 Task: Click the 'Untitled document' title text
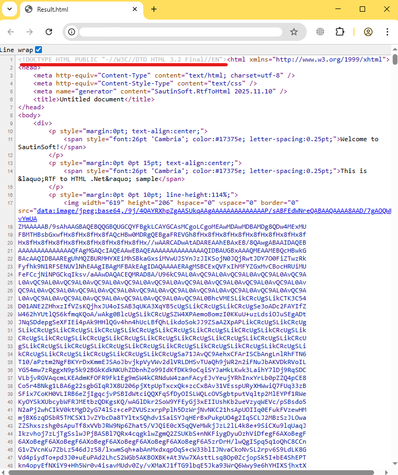point(92,99)
